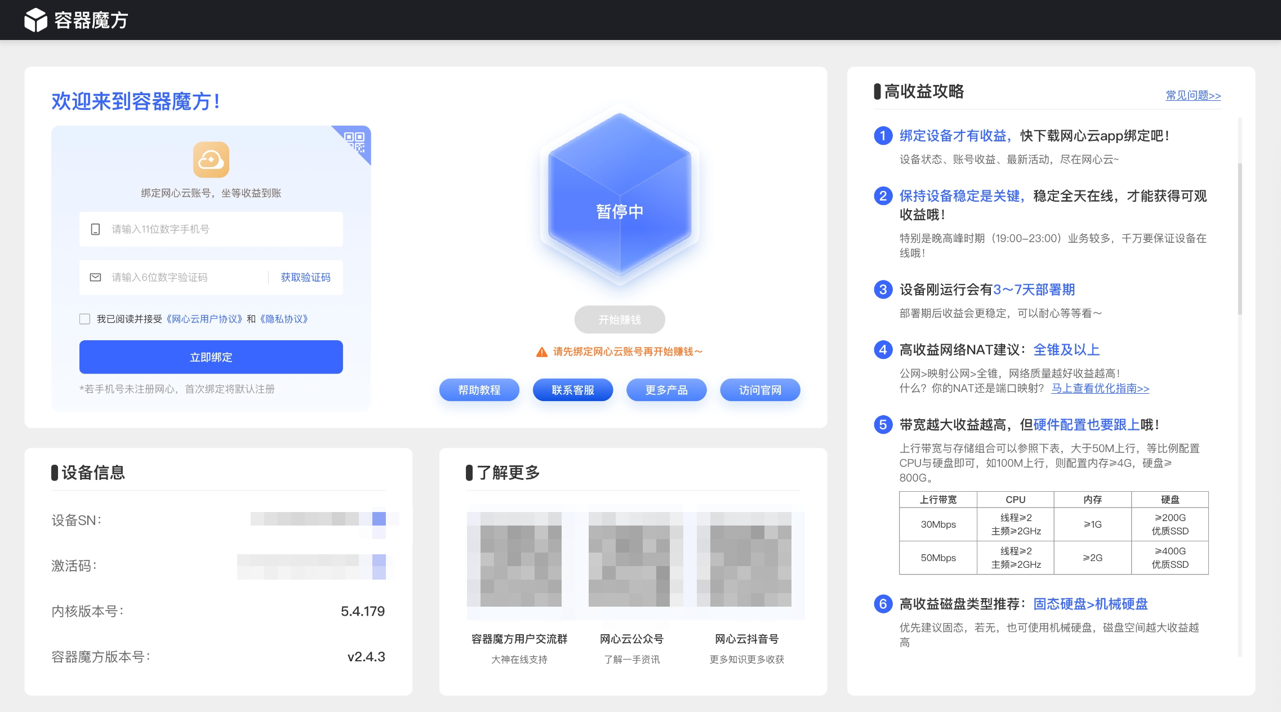This screenshot has height=712, width=1281.
Task: Click the 50Mbps table cell
Action: [938, 558]
